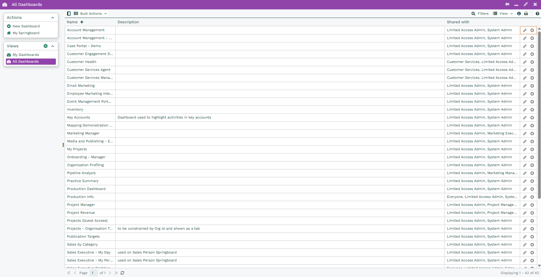Screen dimensions: 541x277
Task: Toggle the side panel layout icon
Action: [x=69, y=14]
